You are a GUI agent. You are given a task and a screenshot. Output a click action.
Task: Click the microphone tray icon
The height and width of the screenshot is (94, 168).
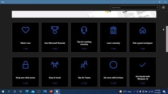point(140,92)
